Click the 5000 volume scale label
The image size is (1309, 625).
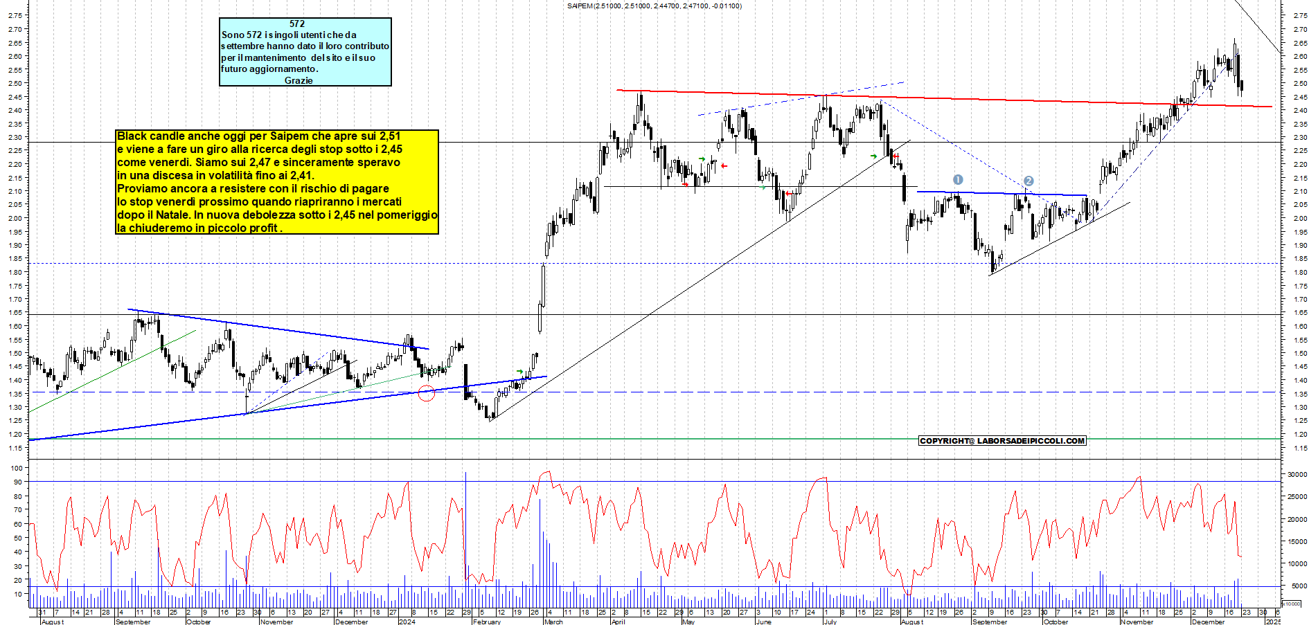pyautogui.click(x=1299, y=586)
